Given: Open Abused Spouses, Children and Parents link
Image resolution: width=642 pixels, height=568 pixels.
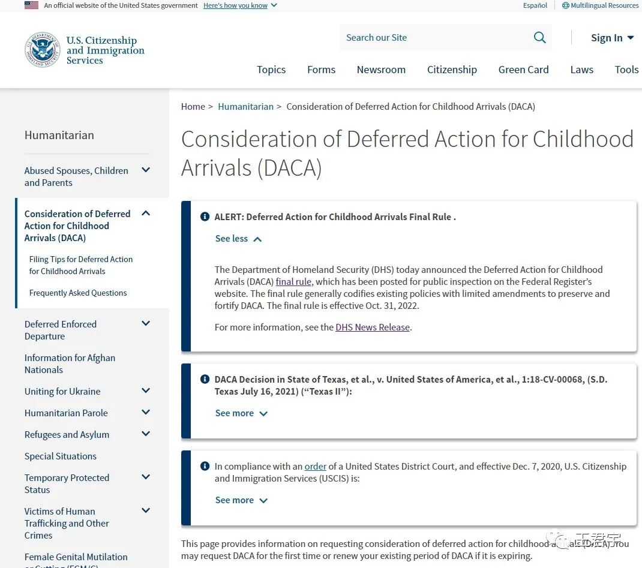Looking at the screenshot, I should pyautogui.click(x=76, y=177).
